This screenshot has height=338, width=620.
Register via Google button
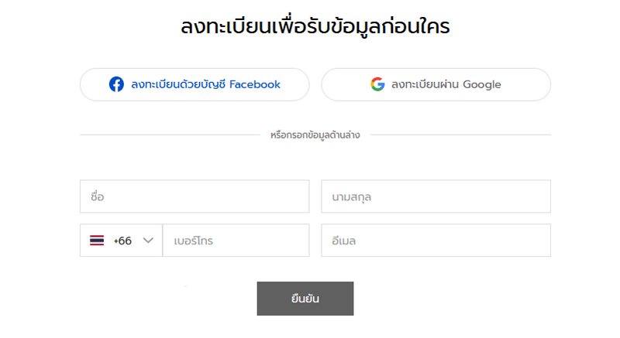pos(436,84)
